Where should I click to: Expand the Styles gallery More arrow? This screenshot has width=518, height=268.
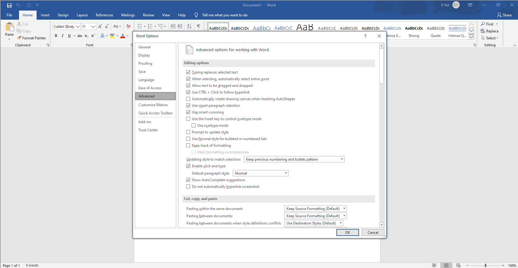(471, 37)
